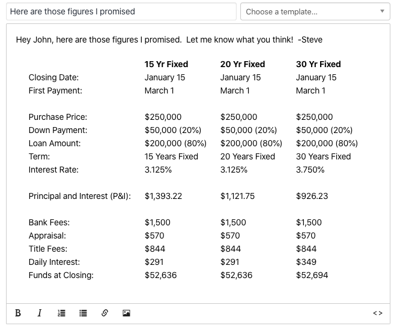This screenshot has width=394, height=329.
Task: Click the Principal and Interest (P&I) label
Action: [x=80, y=196]
